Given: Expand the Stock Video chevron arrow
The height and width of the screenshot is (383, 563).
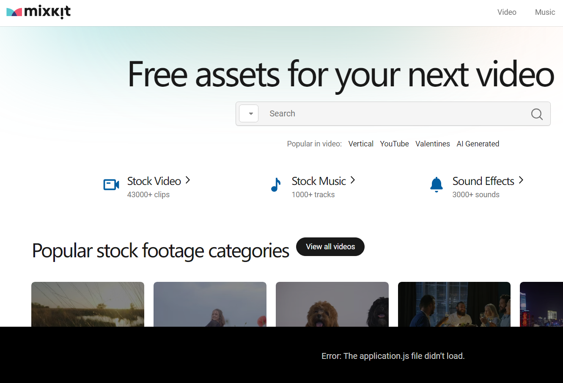Looking at the screenshot, I should pos(188,180).
